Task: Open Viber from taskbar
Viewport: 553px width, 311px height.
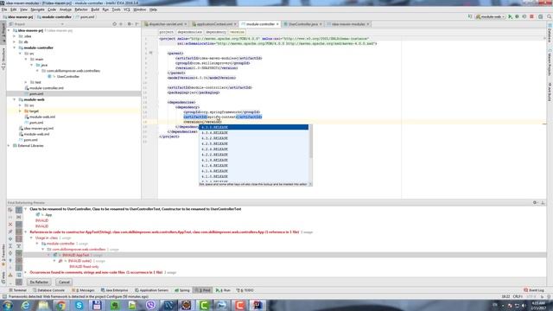Action: (x=150, y=305)
